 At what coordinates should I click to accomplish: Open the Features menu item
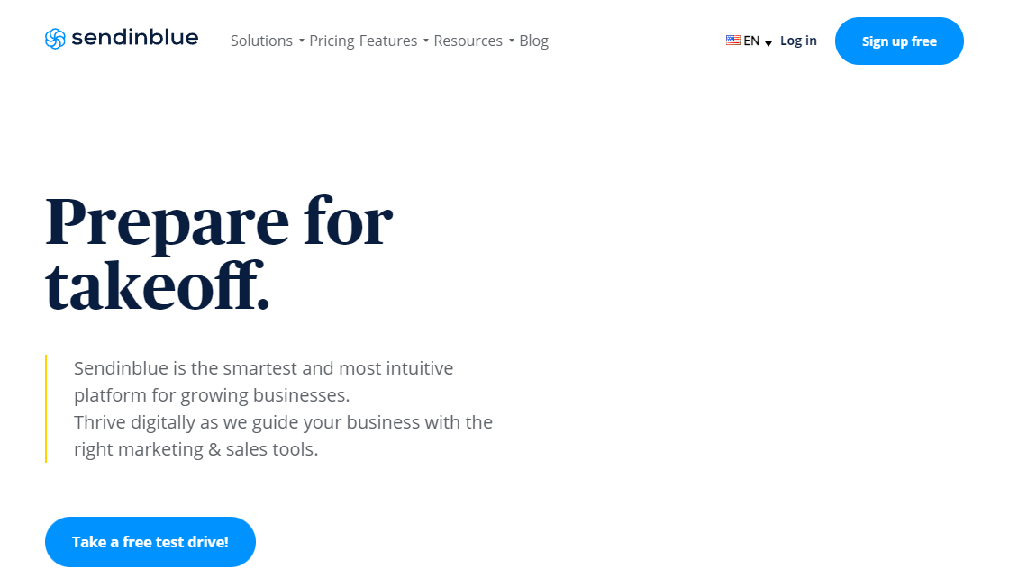(388, 41)
